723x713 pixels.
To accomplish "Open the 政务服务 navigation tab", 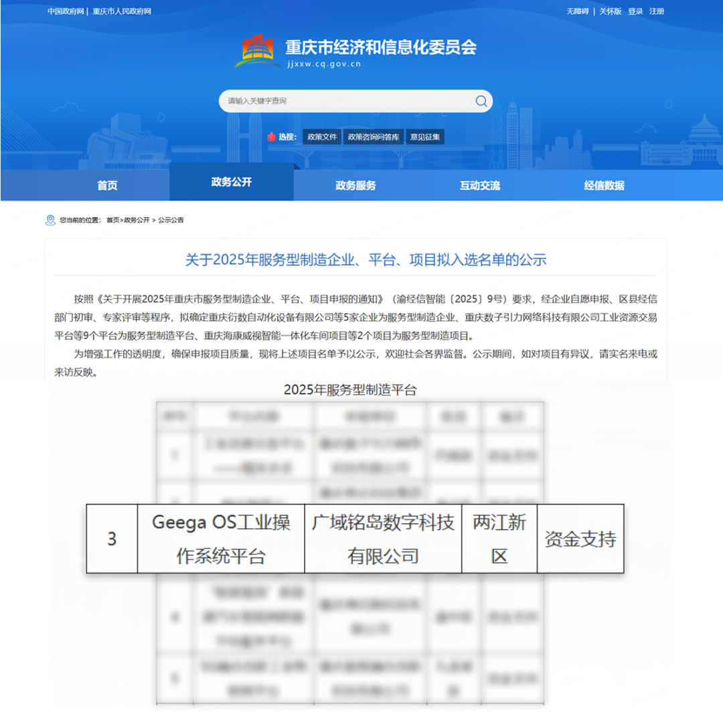I will pyautogui.click(x=355, y=186).
